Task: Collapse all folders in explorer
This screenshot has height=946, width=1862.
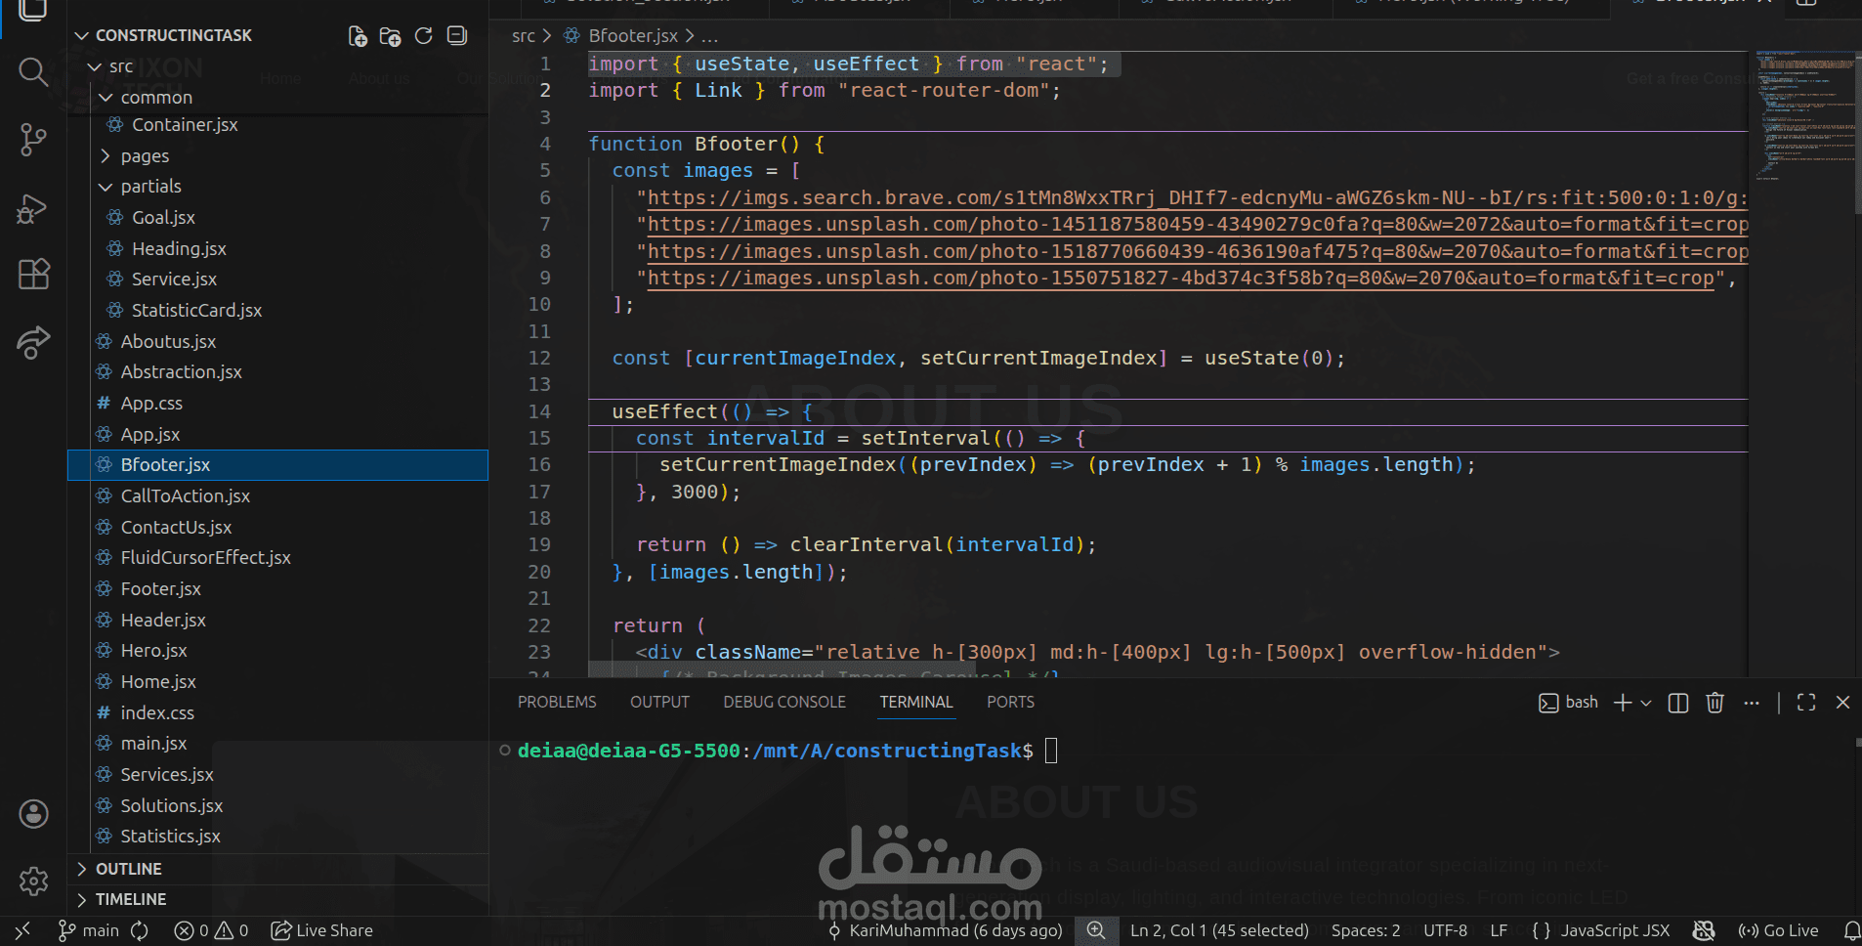Action: 456,36
